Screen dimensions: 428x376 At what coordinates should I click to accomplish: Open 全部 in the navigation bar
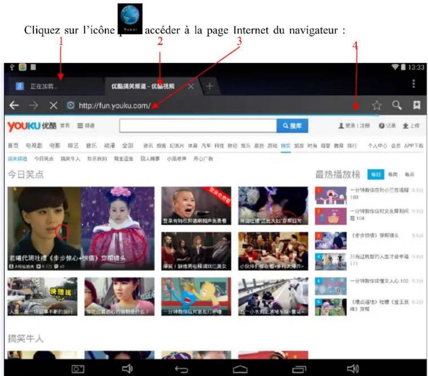click(128, 146)
